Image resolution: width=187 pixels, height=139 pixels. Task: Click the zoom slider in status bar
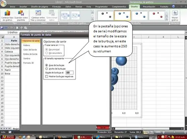click(x=174, y=132)
